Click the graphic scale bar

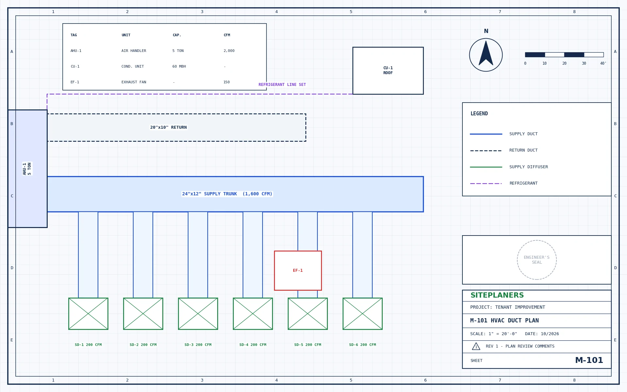coord(564,55)
